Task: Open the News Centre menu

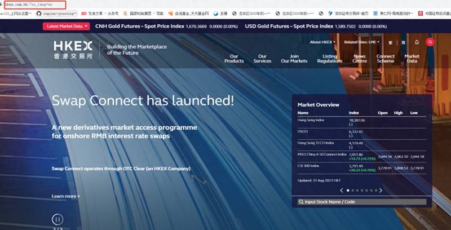Action: tap(360, 59)
